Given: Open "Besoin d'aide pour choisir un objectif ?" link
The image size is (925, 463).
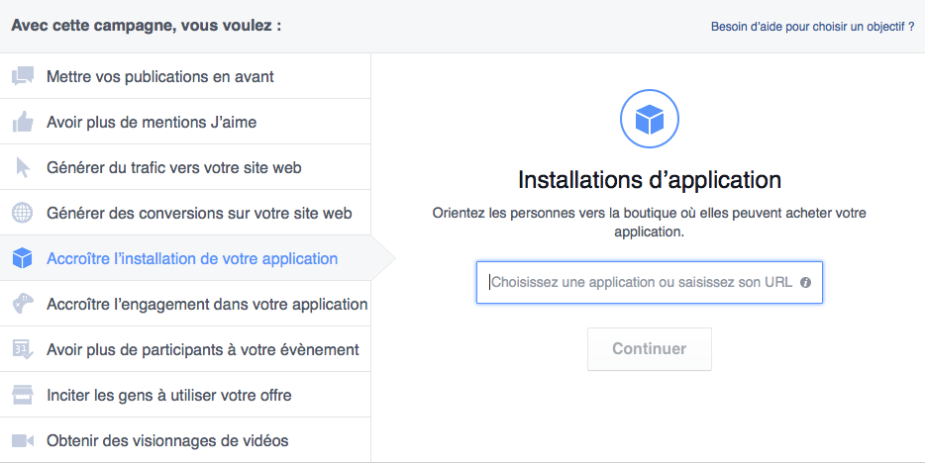Looking at the screenshot, I should (812, 27).
